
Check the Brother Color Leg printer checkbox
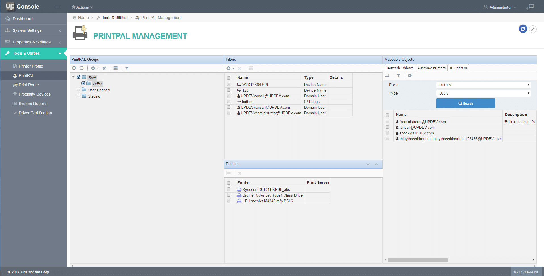coord(229,195)
